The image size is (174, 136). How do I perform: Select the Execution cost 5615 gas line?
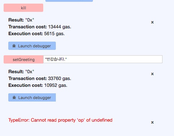pos(36,34)
